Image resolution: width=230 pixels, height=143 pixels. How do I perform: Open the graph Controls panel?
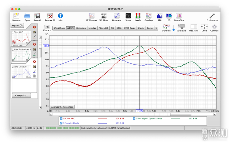click(x=214, y=27)
